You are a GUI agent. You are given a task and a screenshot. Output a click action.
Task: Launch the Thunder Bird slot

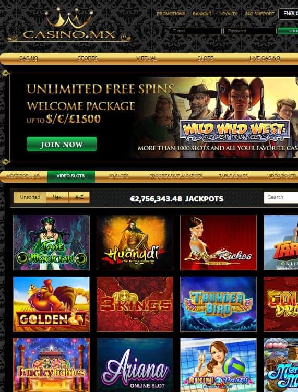click(218, 304)
